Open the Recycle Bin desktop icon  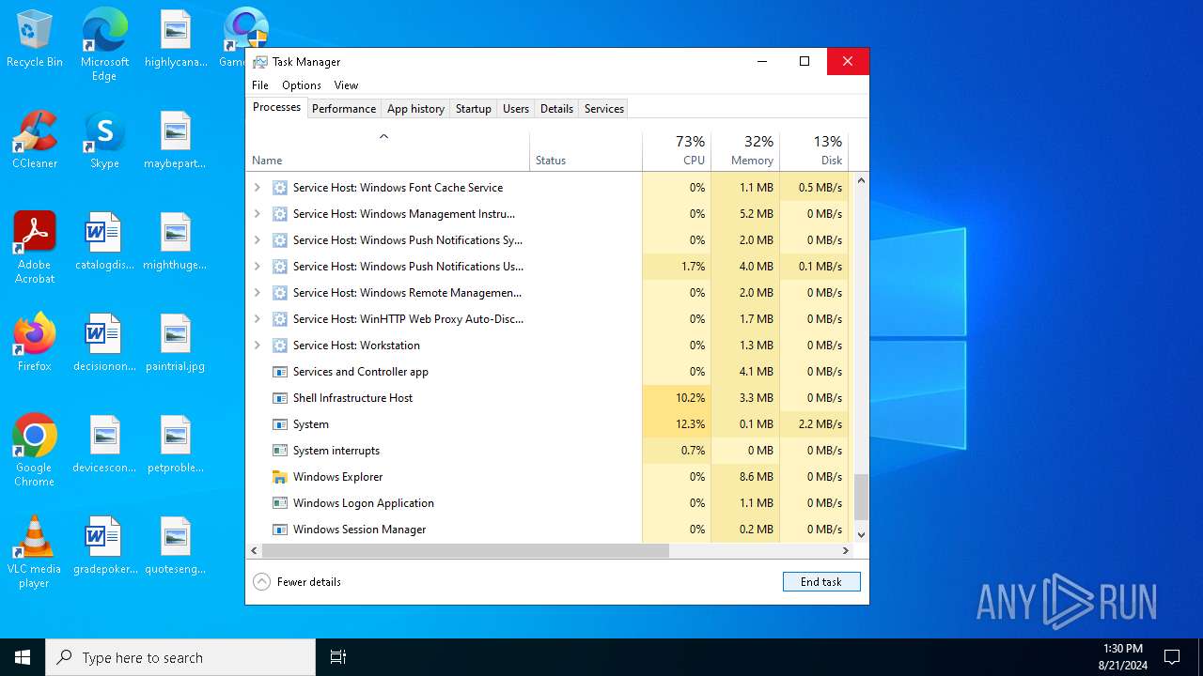(35, 39)
